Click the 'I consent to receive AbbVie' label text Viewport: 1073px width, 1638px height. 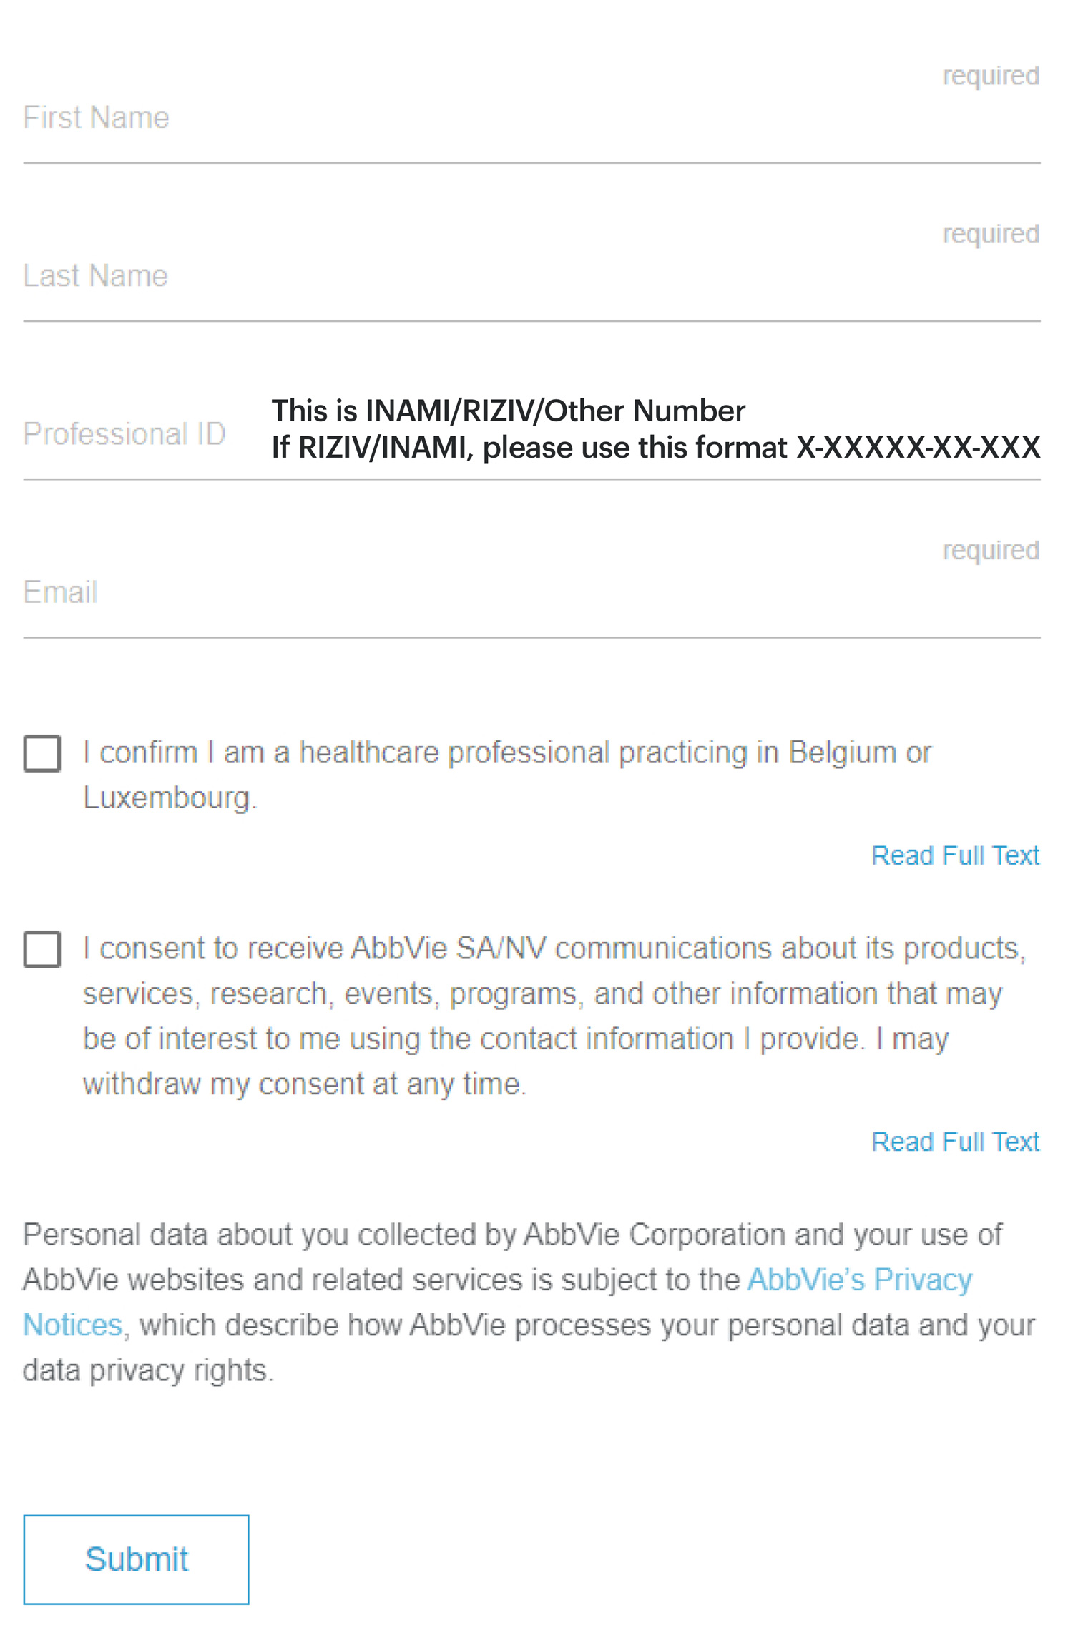point(554,949)
